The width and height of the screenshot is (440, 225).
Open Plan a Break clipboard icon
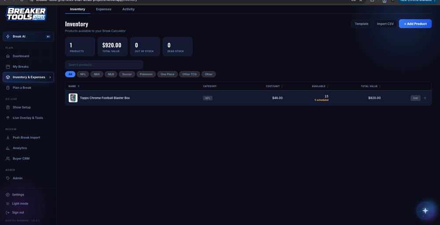pyautogui.click(x=8, y=88)
